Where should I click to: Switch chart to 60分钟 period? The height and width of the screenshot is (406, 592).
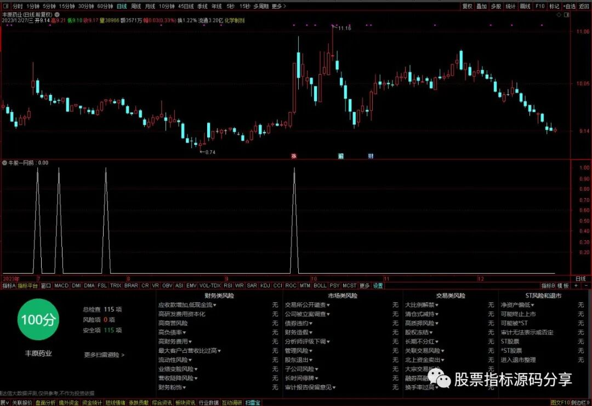[105, 7]
